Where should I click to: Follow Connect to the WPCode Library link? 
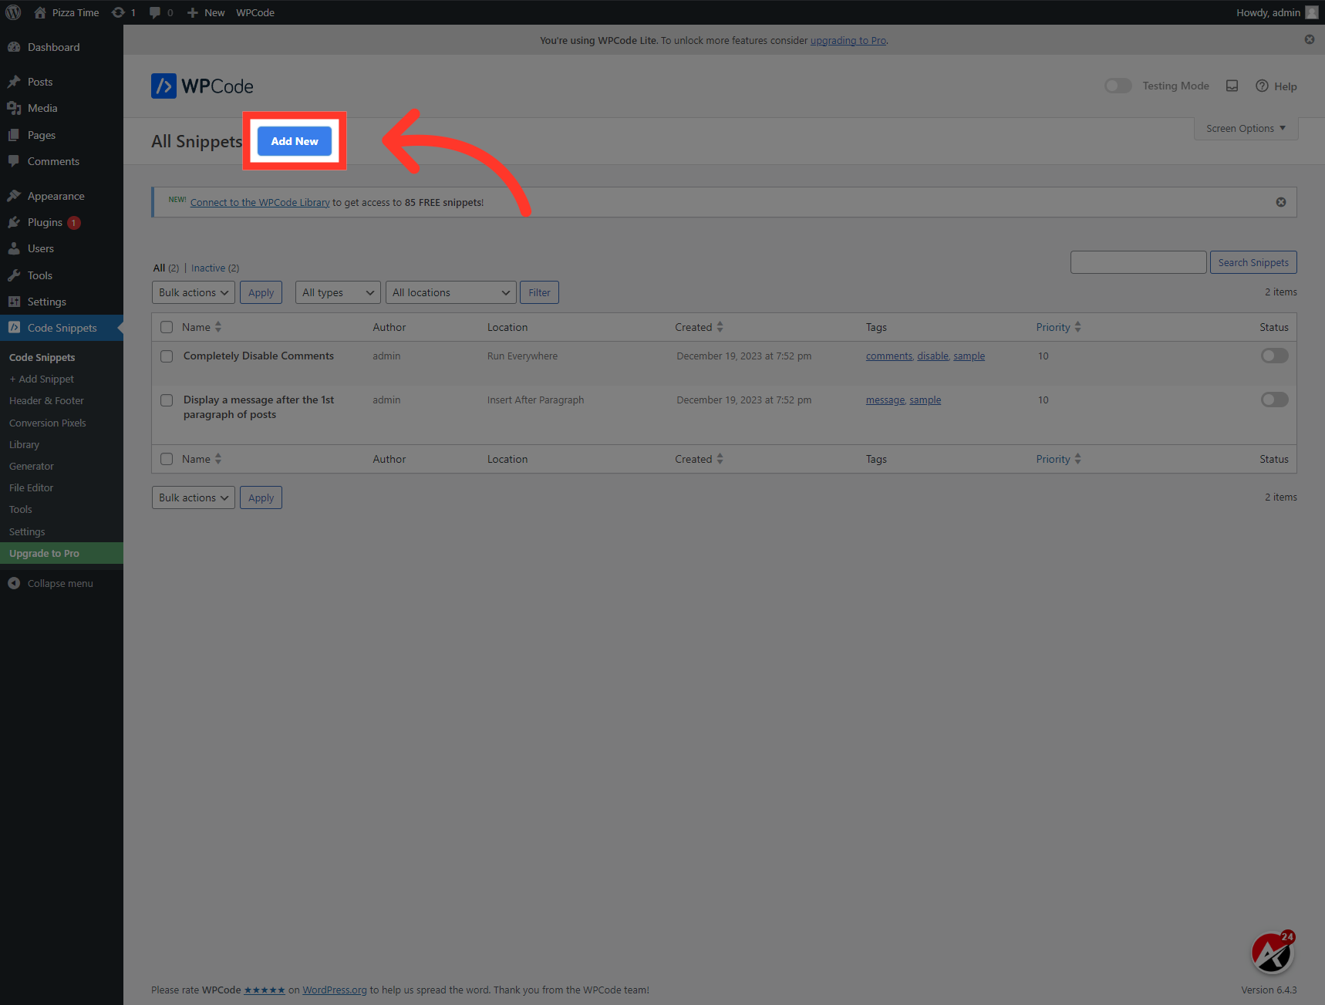[x=260, y=202]
